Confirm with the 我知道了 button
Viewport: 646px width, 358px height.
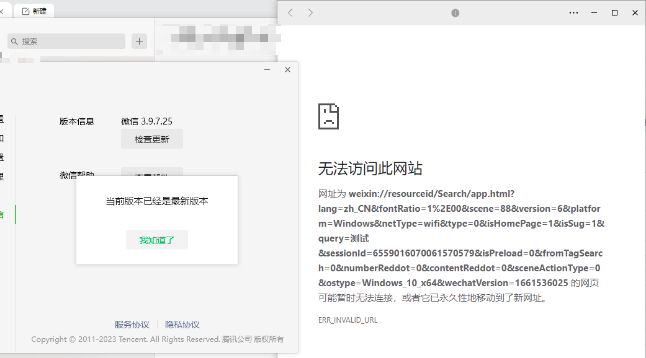tap(157, 240)
